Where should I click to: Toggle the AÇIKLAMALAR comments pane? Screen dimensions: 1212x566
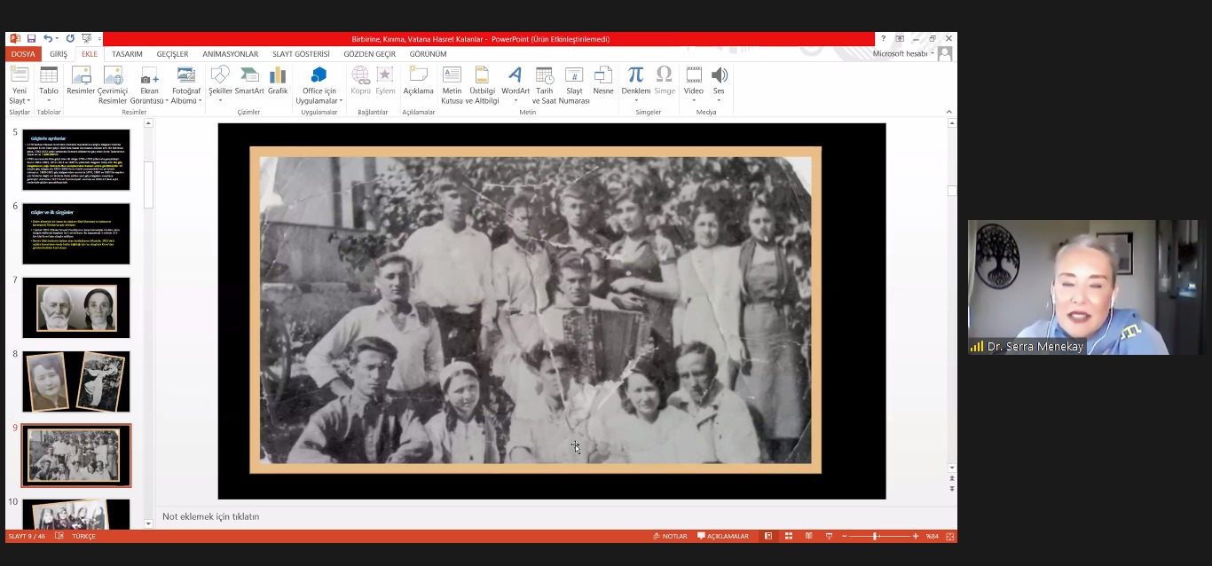723,537
